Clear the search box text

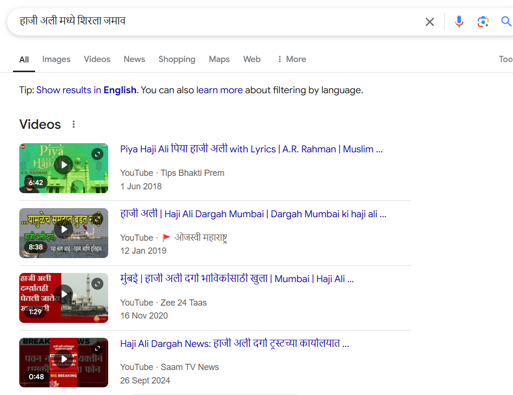[x=429, y=22]
